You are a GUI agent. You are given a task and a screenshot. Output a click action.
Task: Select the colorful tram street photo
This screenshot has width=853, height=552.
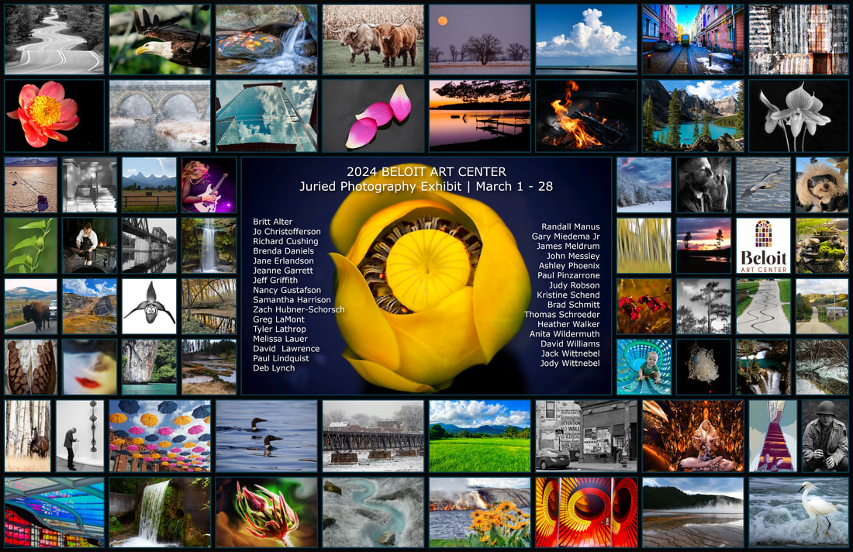click(x=692, y=40)
